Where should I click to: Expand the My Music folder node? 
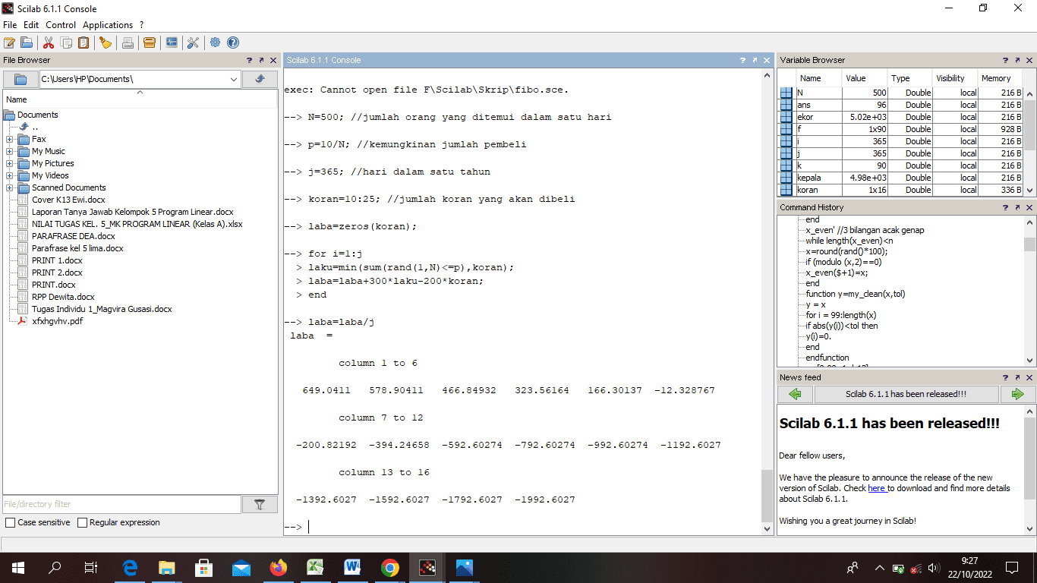(x=9, y=151)
